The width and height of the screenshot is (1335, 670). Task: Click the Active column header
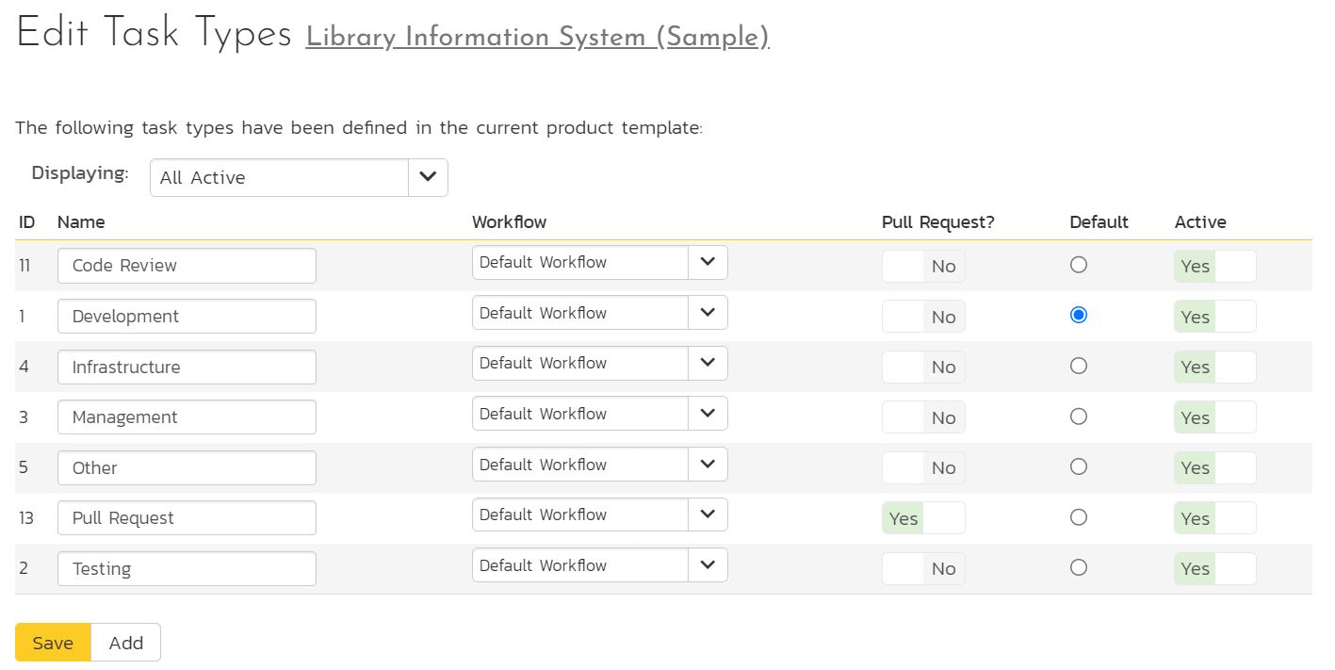[1200, 222]
